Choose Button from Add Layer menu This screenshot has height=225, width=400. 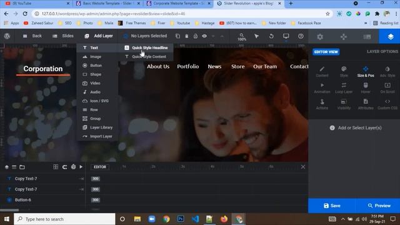click(x=97, y=66)
